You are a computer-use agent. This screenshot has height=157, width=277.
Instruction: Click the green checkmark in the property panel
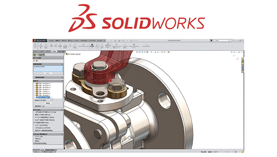coord(34,61)
